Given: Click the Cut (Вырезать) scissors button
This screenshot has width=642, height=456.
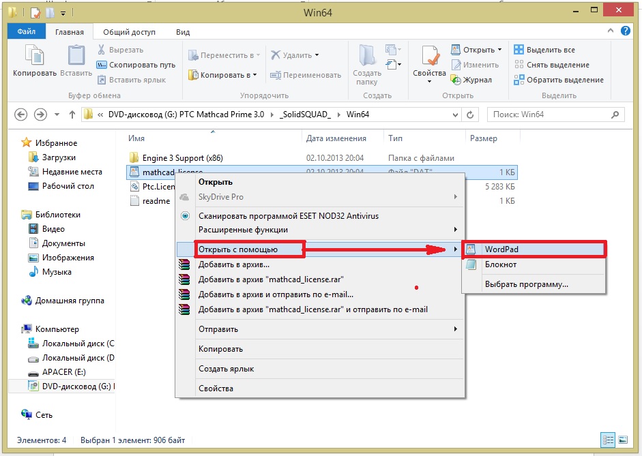Looking at the screenshot, I should 120,50.
